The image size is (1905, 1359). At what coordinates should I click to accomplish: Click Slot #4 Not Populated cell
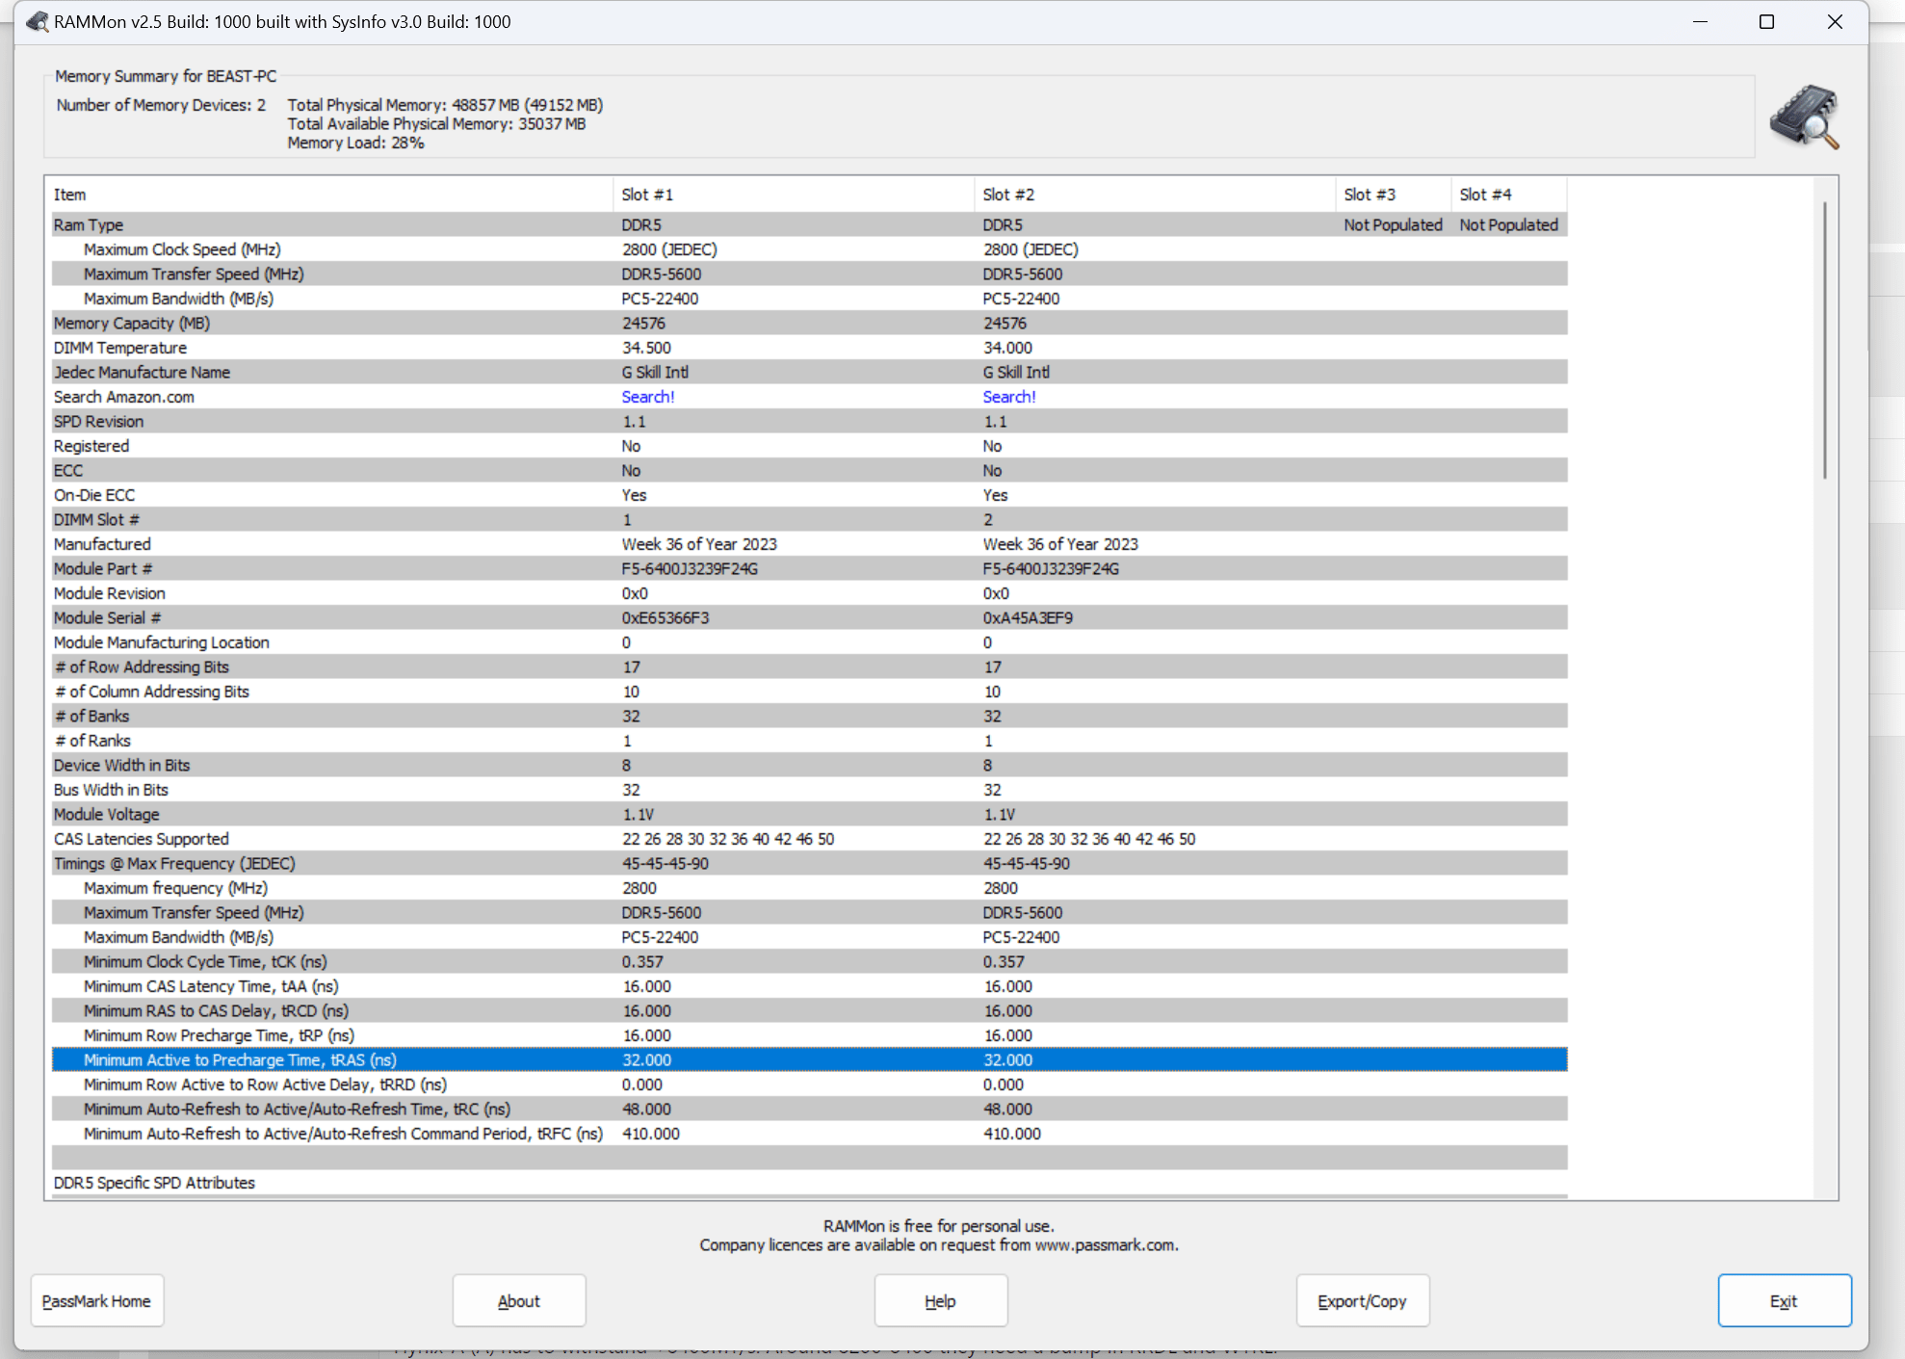pyautogui.click(x=1508, y=224)
